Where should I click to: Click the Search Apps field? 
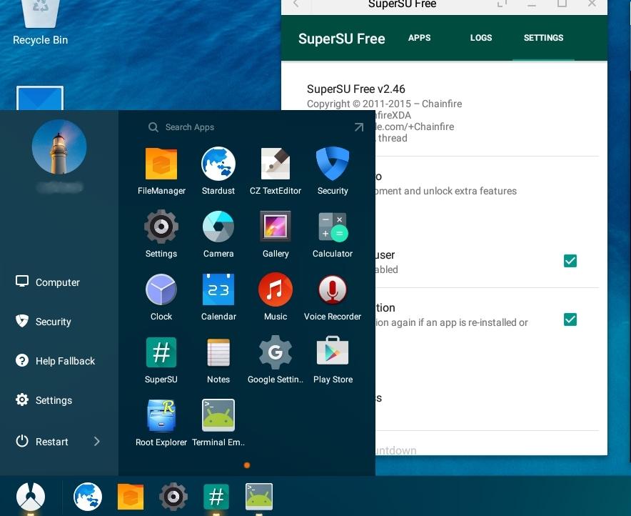tap(243, 127)
